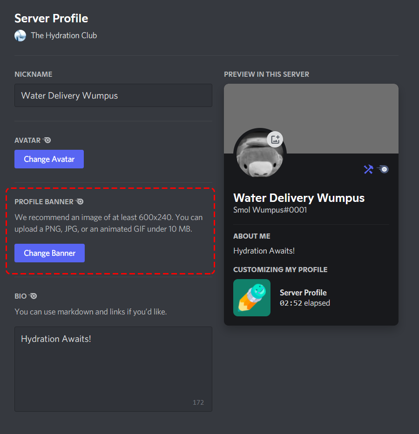The height and width of the screenshot is (434, 419).
Task: Click the ABOUT ME heading in preview
Action: click(252, 236)
